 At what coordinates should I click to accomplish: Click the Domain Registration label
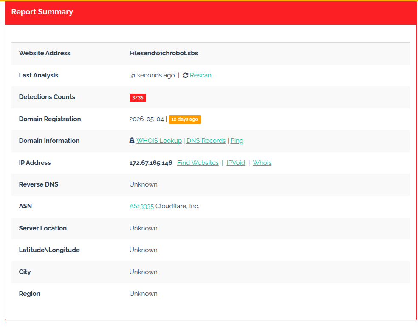pos(50,119)
